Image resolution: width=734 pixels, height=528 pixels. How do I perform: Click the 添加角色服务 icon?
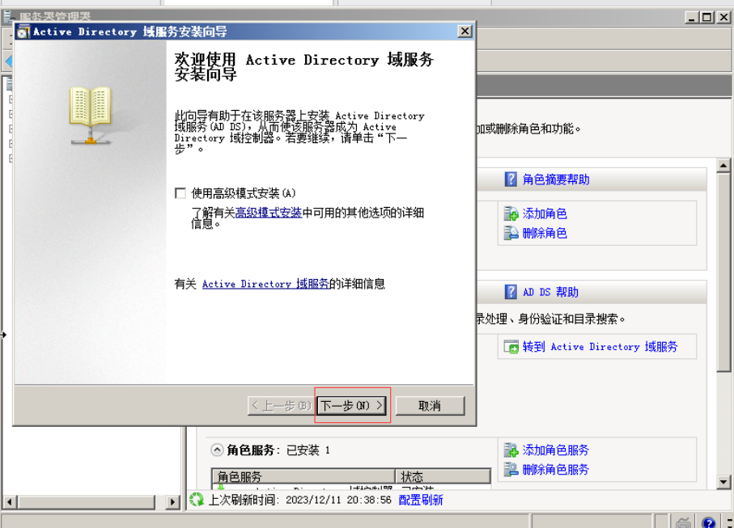(511, 450)
